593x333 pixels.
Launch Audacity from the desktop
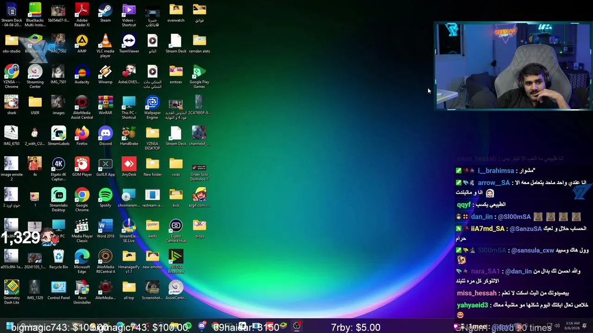[82, 74]
